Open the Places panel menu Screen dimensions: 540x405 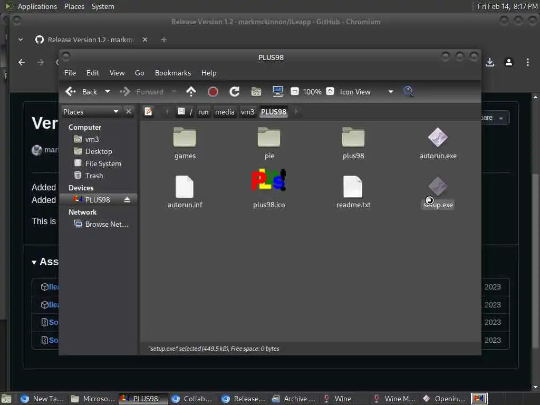(74, 6)
